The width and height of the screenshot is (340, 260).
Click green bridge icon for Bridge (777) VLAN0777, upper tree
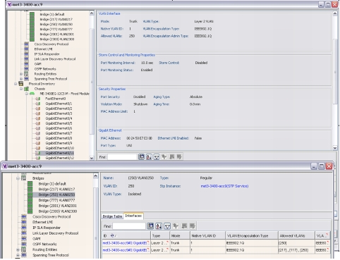point(32,29)
